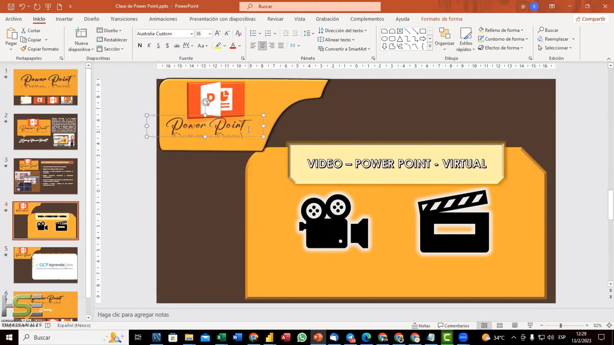Click Convertir a SmartArt
The height and width of the screenshot is (345, 614).
coord(344,49)
